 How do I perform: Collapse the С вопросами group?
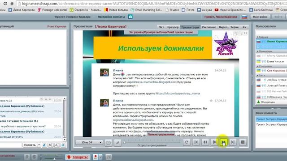pos(258,66)
